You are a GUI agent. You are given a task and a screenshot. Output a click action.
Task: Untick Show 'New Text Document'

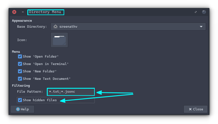click(20, 79)
